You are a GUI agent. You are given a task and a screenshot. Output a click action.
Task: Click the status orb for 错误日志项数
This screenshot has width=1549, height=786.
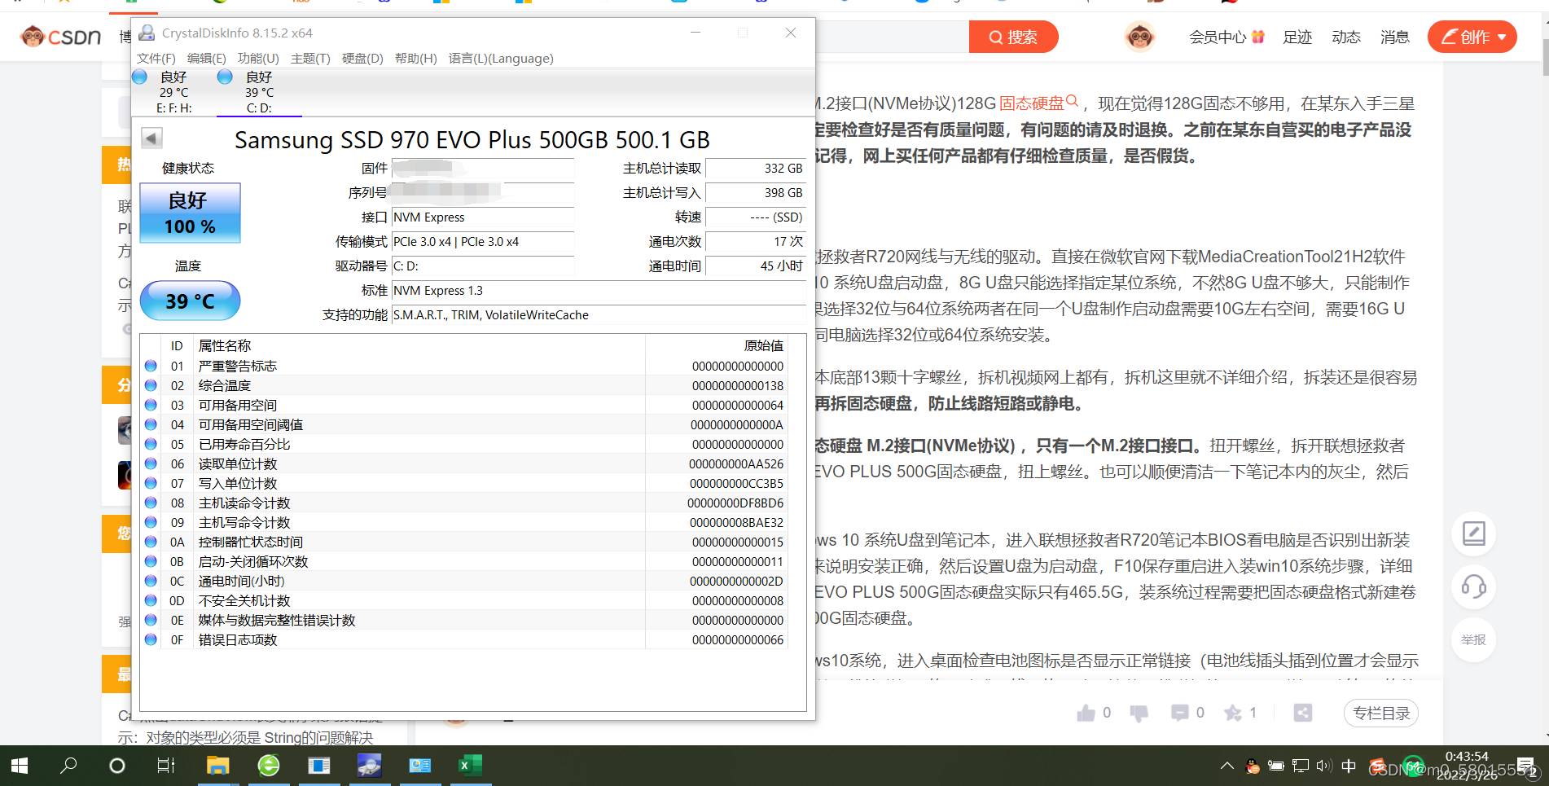coord(151,639)
